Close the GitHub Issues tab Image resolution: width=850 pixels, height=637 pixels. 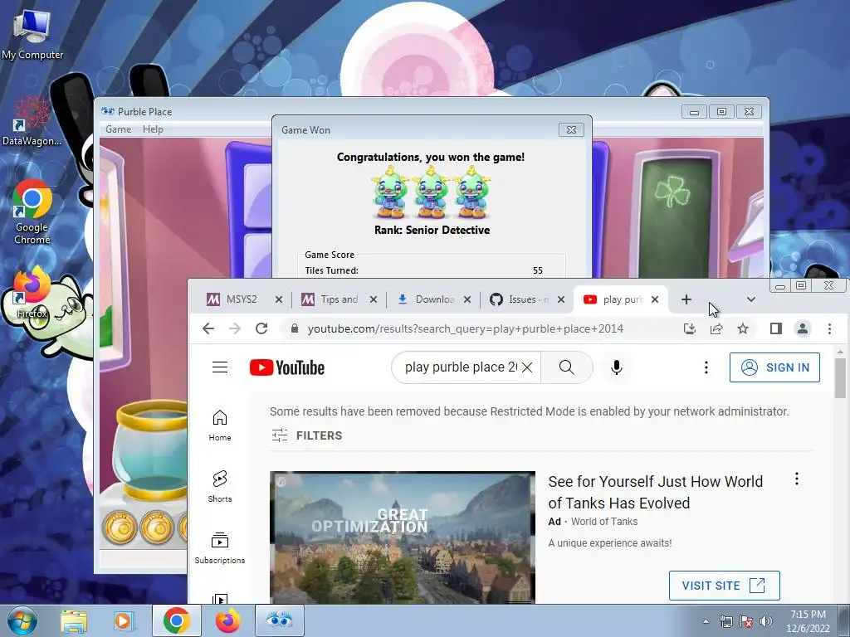561,299
